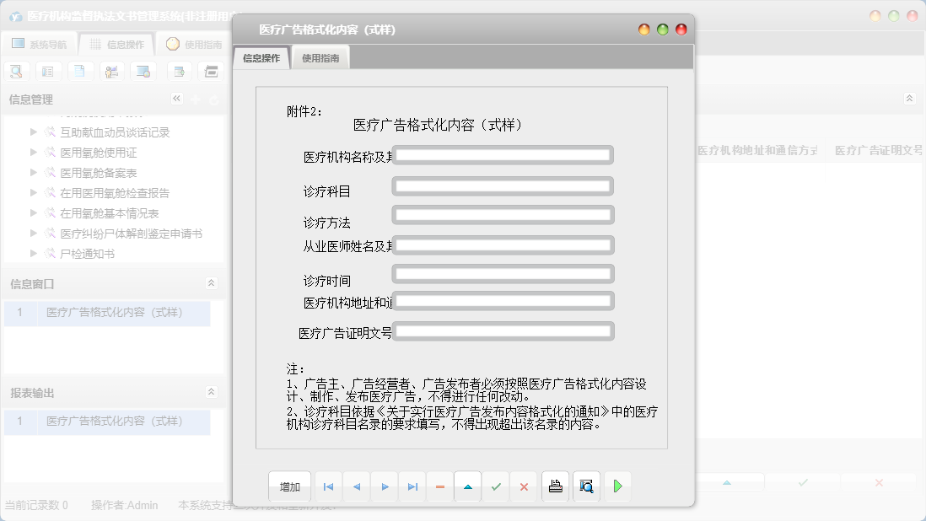Go to next record using the arrow icon
The height and width of the screenshot is (521, 926).
[384, 486]
